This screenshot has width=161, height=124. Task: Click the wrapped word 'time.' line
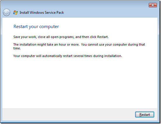[17, 48]
